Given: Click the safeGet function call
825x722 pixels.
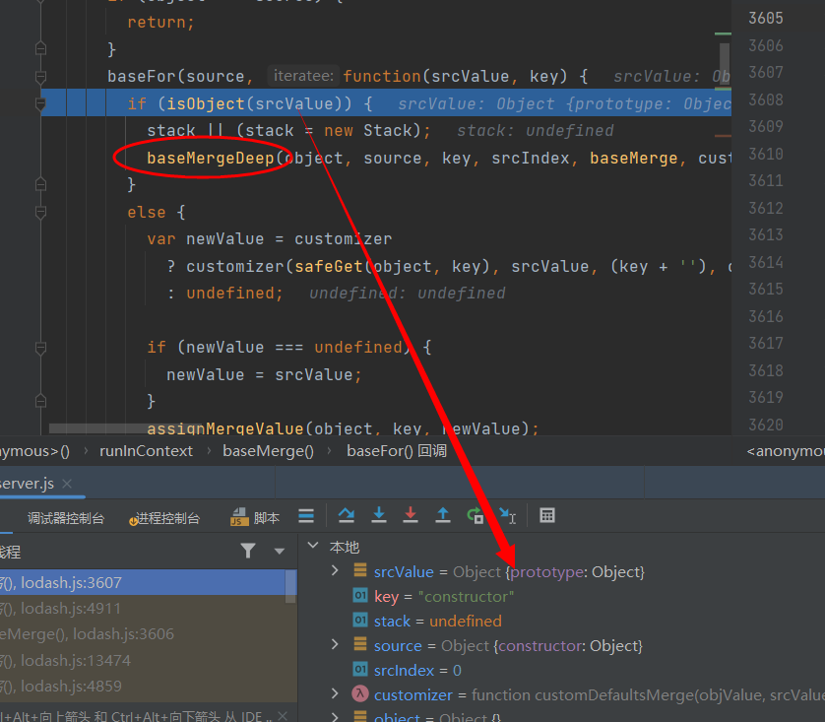Looking at the screenshot, I should (328, 266).
